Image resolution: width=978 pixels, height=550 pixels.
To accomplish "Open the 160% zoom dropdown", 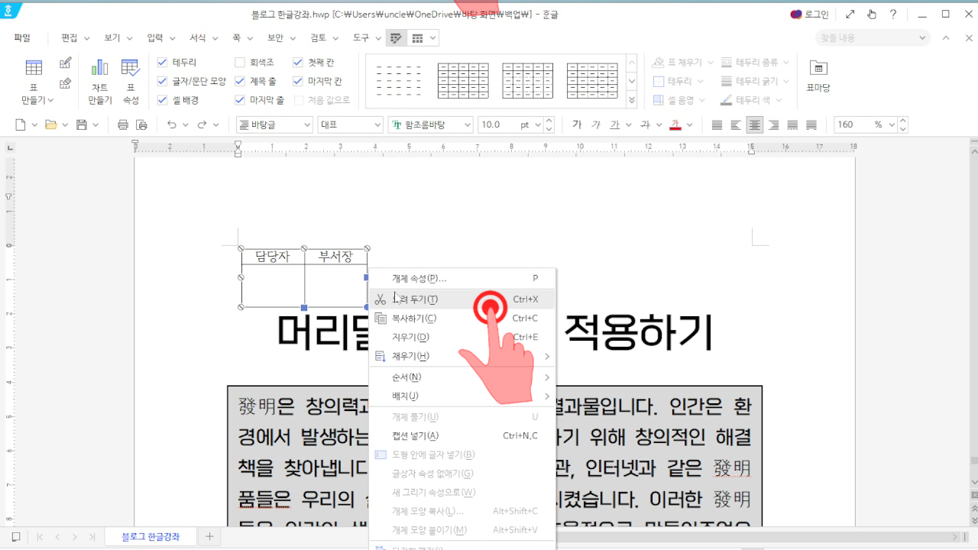I will pos(892,125).
